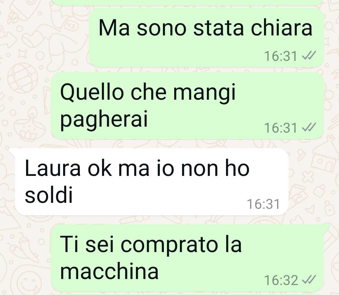Select the received "Laura ok ma io non ho soldi" message
The height and width of the screenshot is (295, 339).
pos(152,182)
